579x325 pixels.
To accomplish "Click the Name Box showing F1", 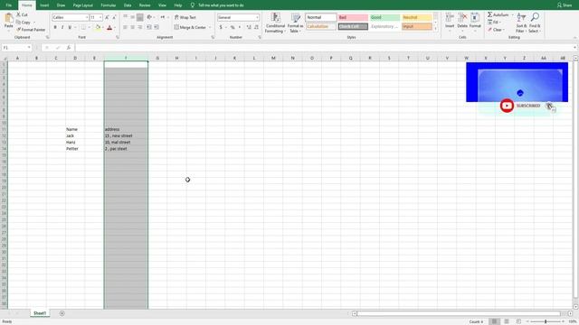I will 16,48.
